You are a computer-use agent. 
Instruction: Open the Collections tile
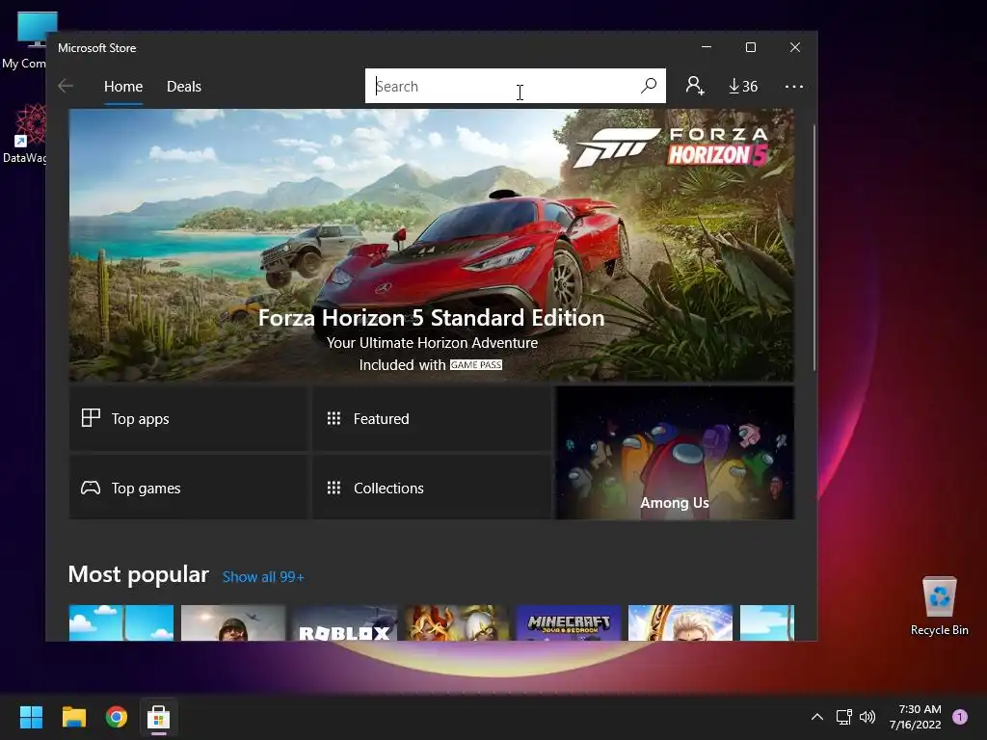click(x=432, y=488)
